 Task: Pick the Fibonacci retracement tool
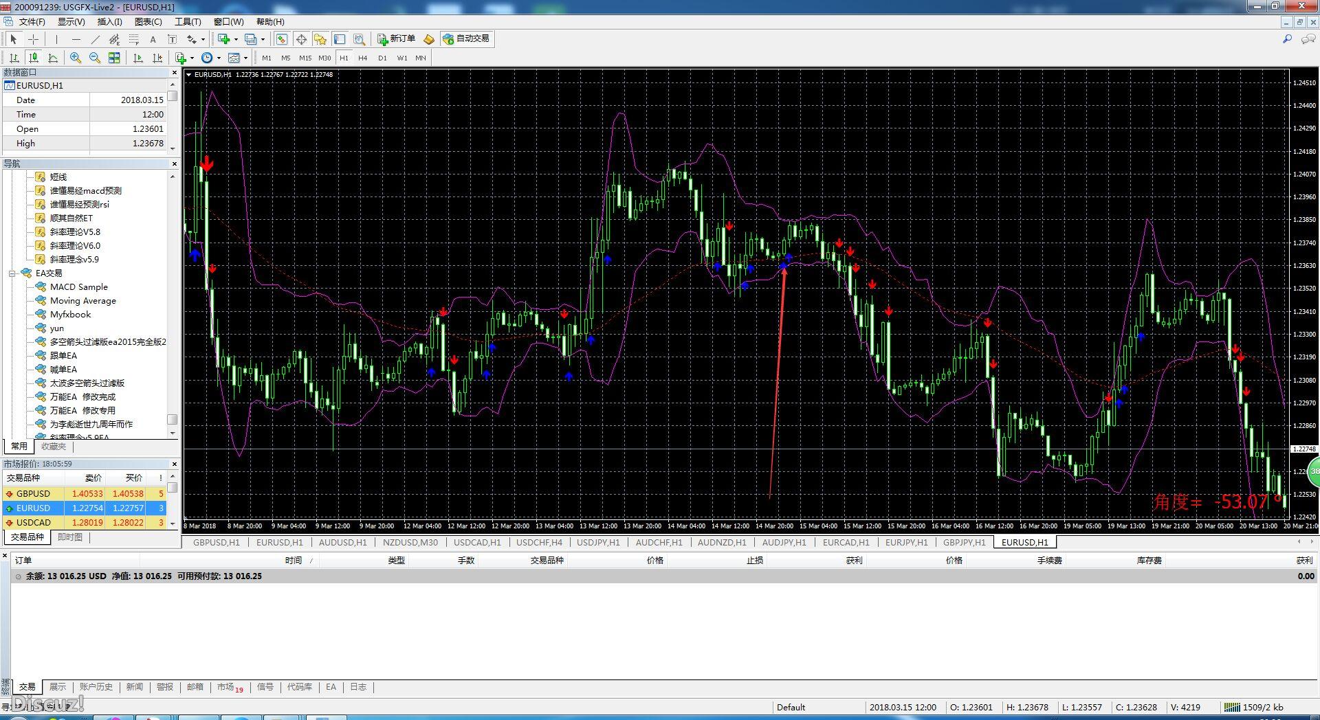click(133, 39)
